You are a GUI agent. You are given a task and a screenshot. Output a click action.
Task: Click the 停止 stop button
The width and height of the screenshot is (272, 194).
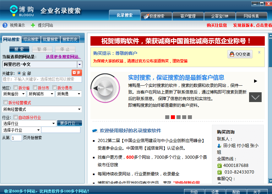point(65,49)
